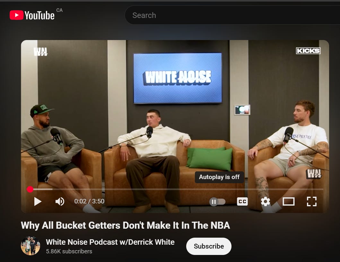Click the WN channel branding watermark at bottom right
Viewport: 340px width, 262px height.
coord(314,174)
